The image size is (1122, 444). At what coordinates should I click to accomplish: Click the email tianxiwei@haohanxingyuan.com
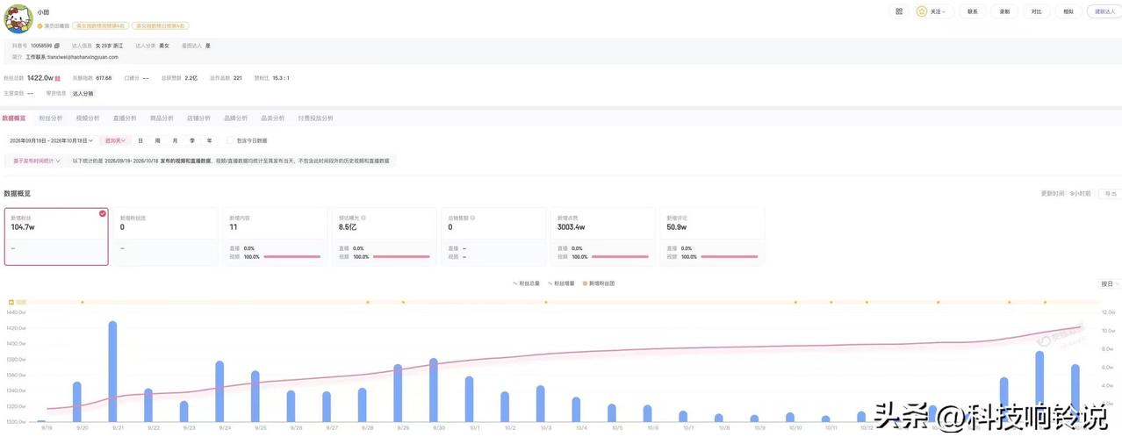click(84, 57)
